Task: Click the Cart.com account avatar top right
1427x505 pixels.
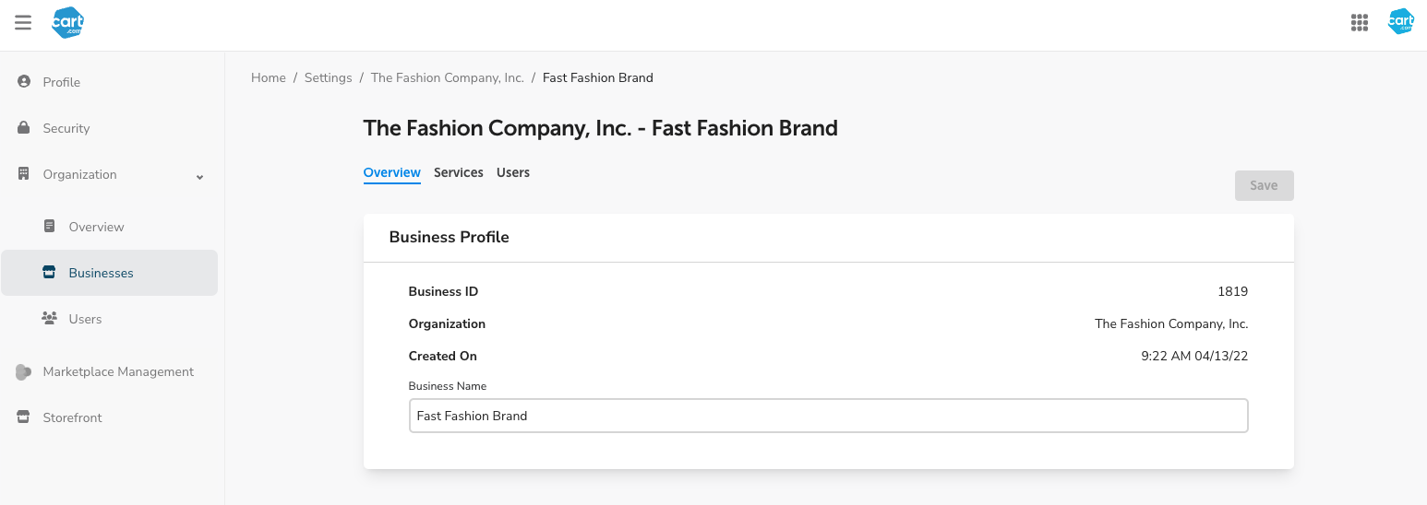Action: (1400, 22)
